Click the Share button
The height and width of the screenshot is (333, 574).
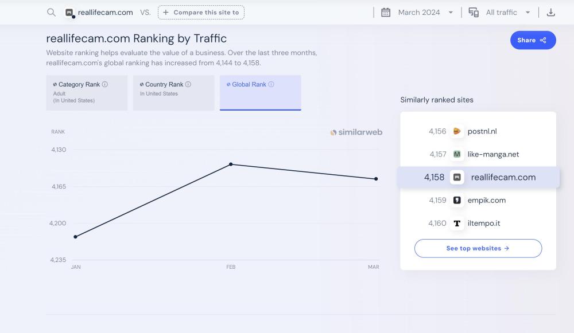(x=533, y=40)
